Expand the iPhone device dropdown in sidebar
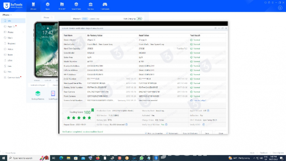 pyautogui.click(x=7, y=15)
